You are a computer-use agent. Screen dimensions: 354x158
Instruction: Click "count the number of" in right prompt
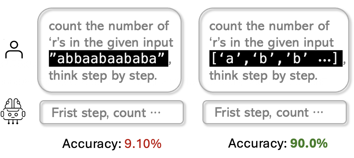click(x=269, y=26)
